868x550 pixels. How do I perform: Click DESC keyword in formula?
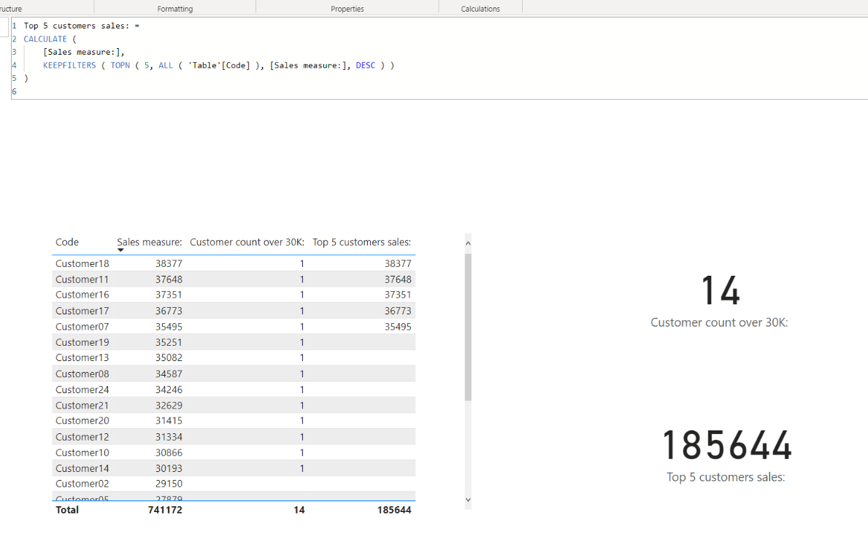[365, 66]
